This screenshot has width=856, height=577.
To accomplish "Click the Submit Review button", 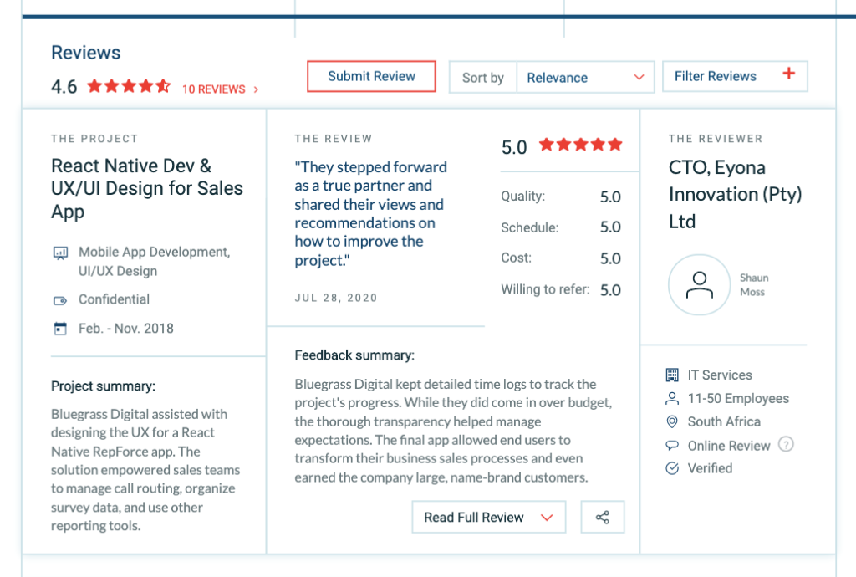I will pyautogui.click(x=371, y=76).
